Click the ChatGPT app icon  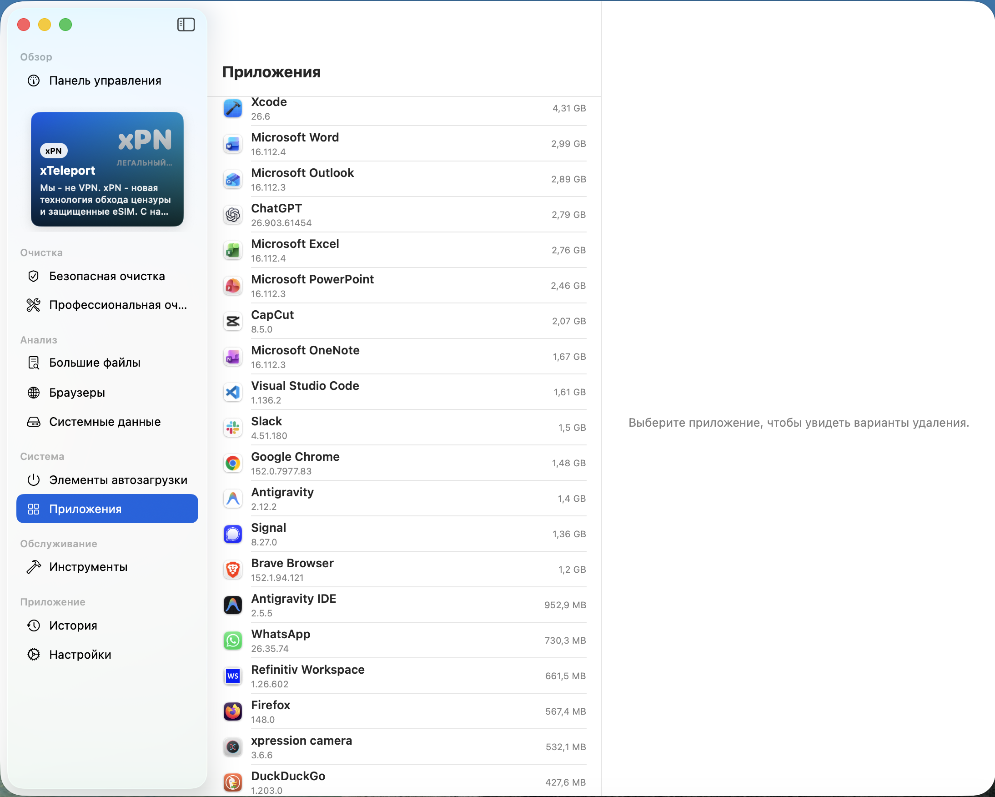click(x=232, y=215)
